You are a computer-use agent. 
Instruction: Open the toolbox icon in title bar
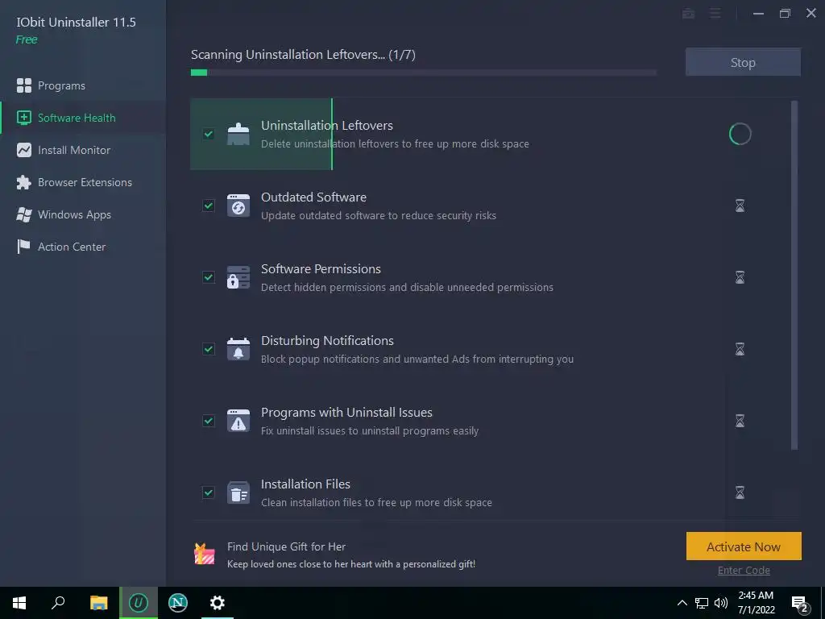[688, 14]
